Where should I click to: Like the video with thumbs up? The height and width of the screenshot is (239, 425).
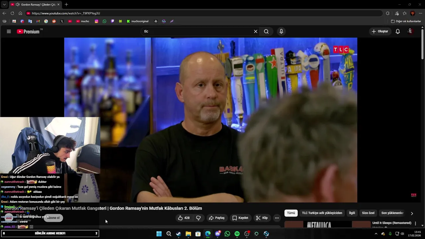point(184,218)
